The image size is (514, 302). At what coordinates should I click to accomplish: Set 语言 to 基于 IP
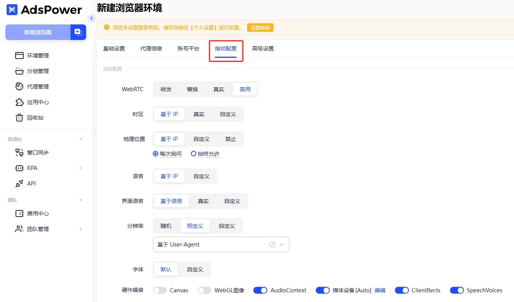coord(169,176)
